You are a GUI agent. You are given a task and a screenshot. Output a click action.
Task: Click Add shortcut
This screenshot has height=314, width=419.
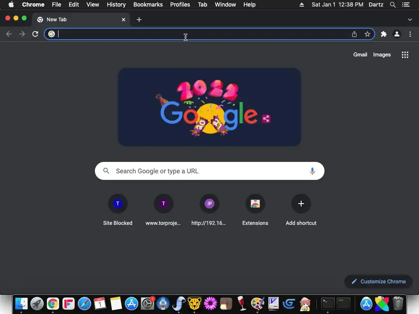[x=301, y=211]
